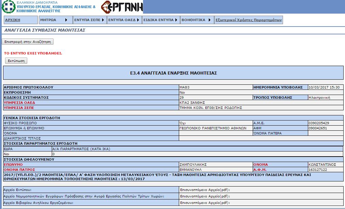345x209 pixels.
Task: Click the Επιστροφή στην Αναζήτηση button
Action: tap(28, 42)
